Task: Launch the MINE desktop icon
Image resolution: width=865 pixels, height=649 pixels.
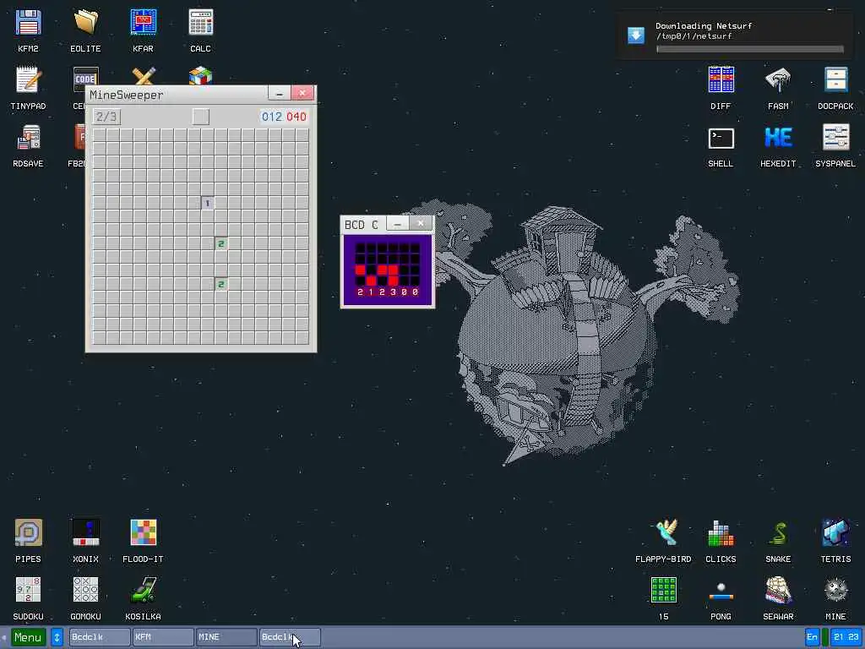Action: coord(835,598)
